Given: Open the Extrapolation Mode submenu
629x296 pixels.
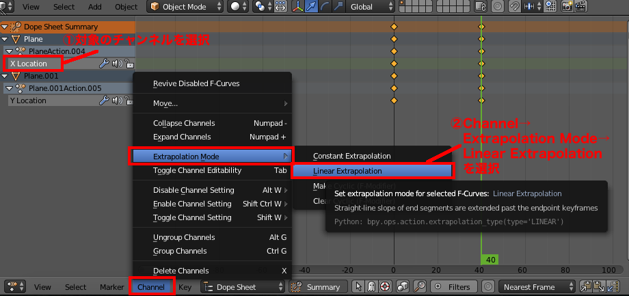Looking at the screenshot, I should coord(211,157).
